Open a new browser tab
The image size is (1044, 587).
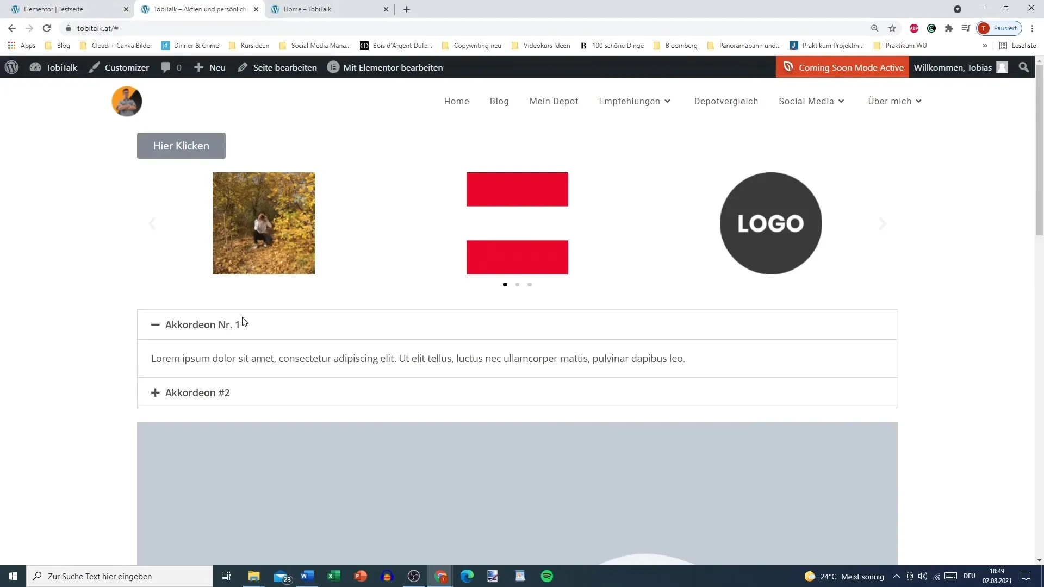(407, 9)
